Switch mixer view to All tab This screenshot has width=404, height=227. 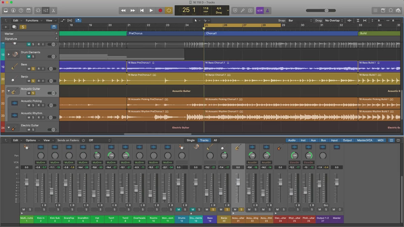click(x=215, y=140)
